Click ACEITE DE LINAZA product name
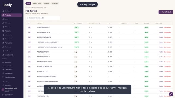Image resolution: width=175 pixels, height=98 pixels. pos(43,96)
